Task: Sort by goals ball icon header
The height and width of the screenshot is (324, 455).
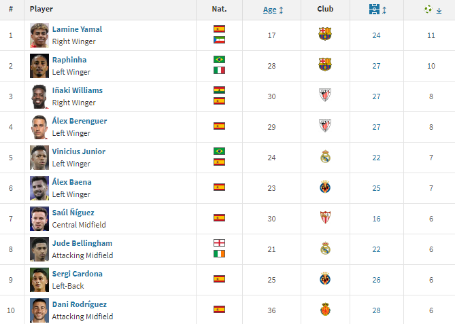Action: pos(428,10)
